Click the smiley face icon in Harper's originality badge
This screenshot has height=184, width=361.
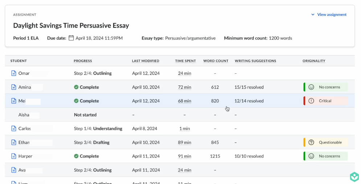pyautogui.click(x=311, y=156)
